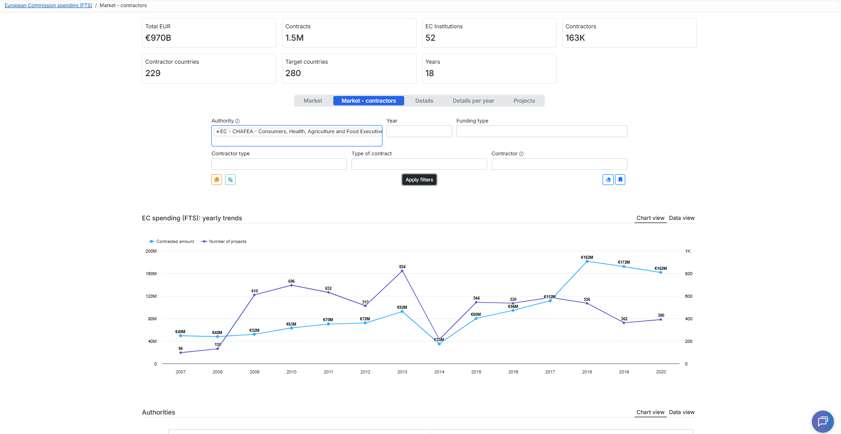Screen dimensions: 841x434
Task: Click the €80M data point for 2015
Action: click(476, 319)
